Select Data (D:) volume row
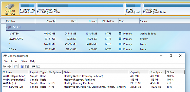Image resolution: width=190 pixels, height=92 pixels. [93, 83]
